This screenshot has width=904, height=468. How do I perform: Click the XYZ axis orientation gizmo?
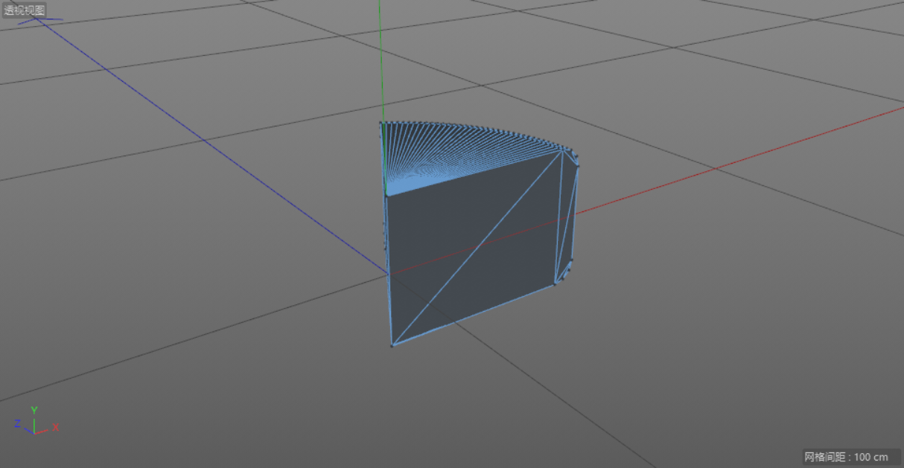pos(36,421)
